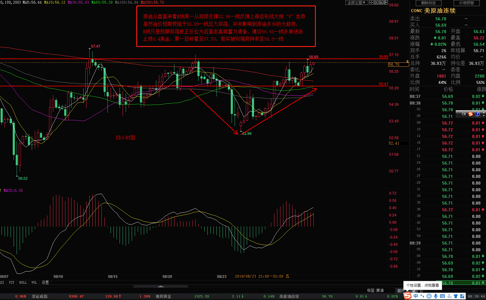Click the 52.96 low marker on chart
Viewport: 486px width, 300px height.
coord(246,134)
